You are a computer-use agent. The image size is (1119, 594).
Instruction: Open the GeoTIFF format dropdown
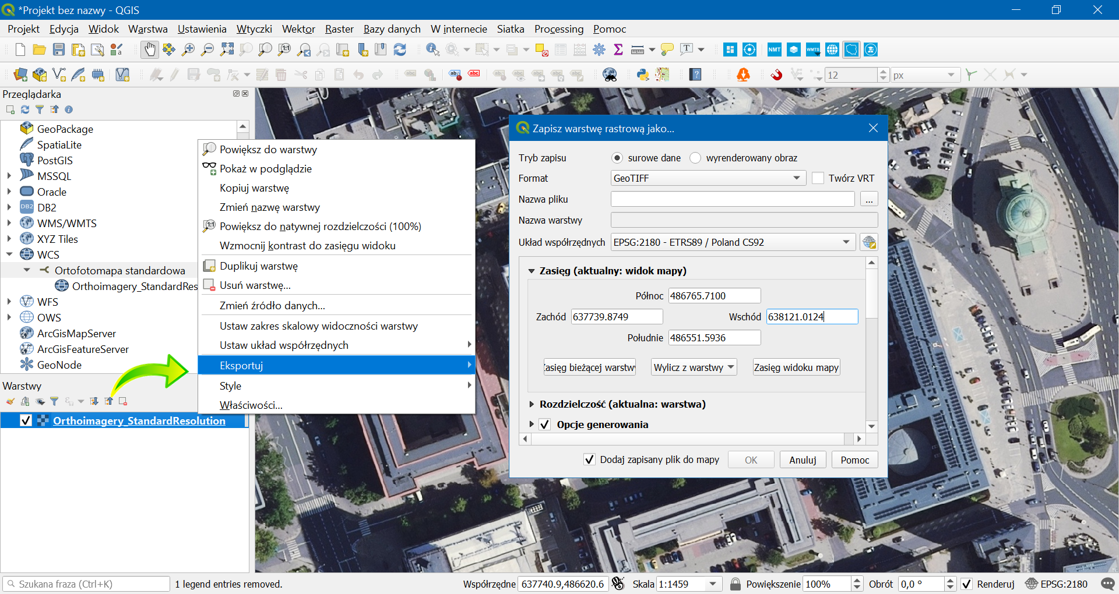tap(708, 178)
